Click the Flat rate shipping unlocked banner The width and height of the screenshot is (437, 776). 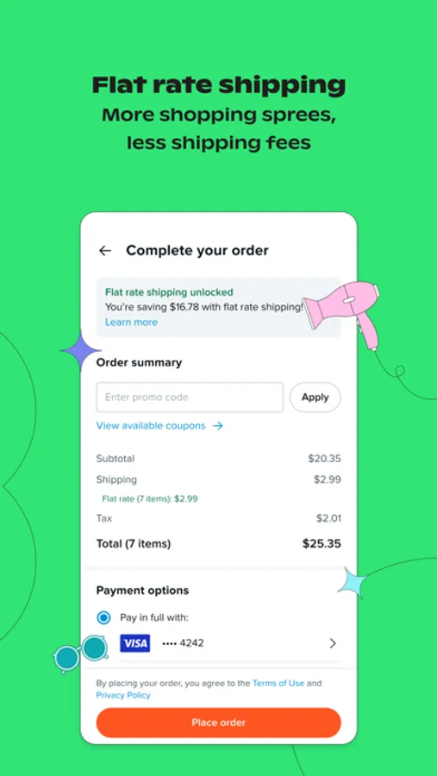[219, 307]
